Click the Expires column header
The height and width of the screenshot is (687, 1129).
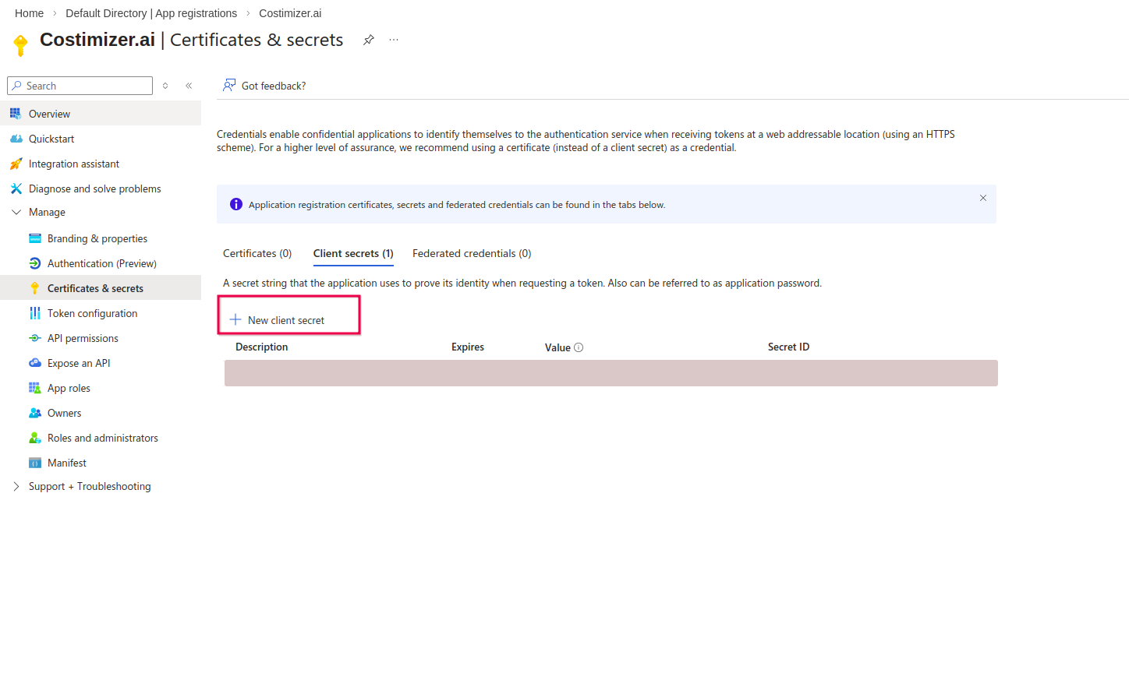tap(468, 347)
